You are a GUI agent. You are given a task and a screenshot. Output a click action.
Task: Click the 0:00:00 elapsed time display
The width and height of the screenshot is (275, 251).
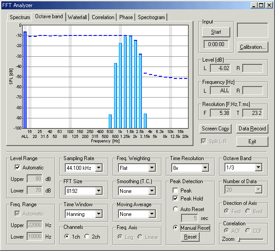click(x=216, y=44)
